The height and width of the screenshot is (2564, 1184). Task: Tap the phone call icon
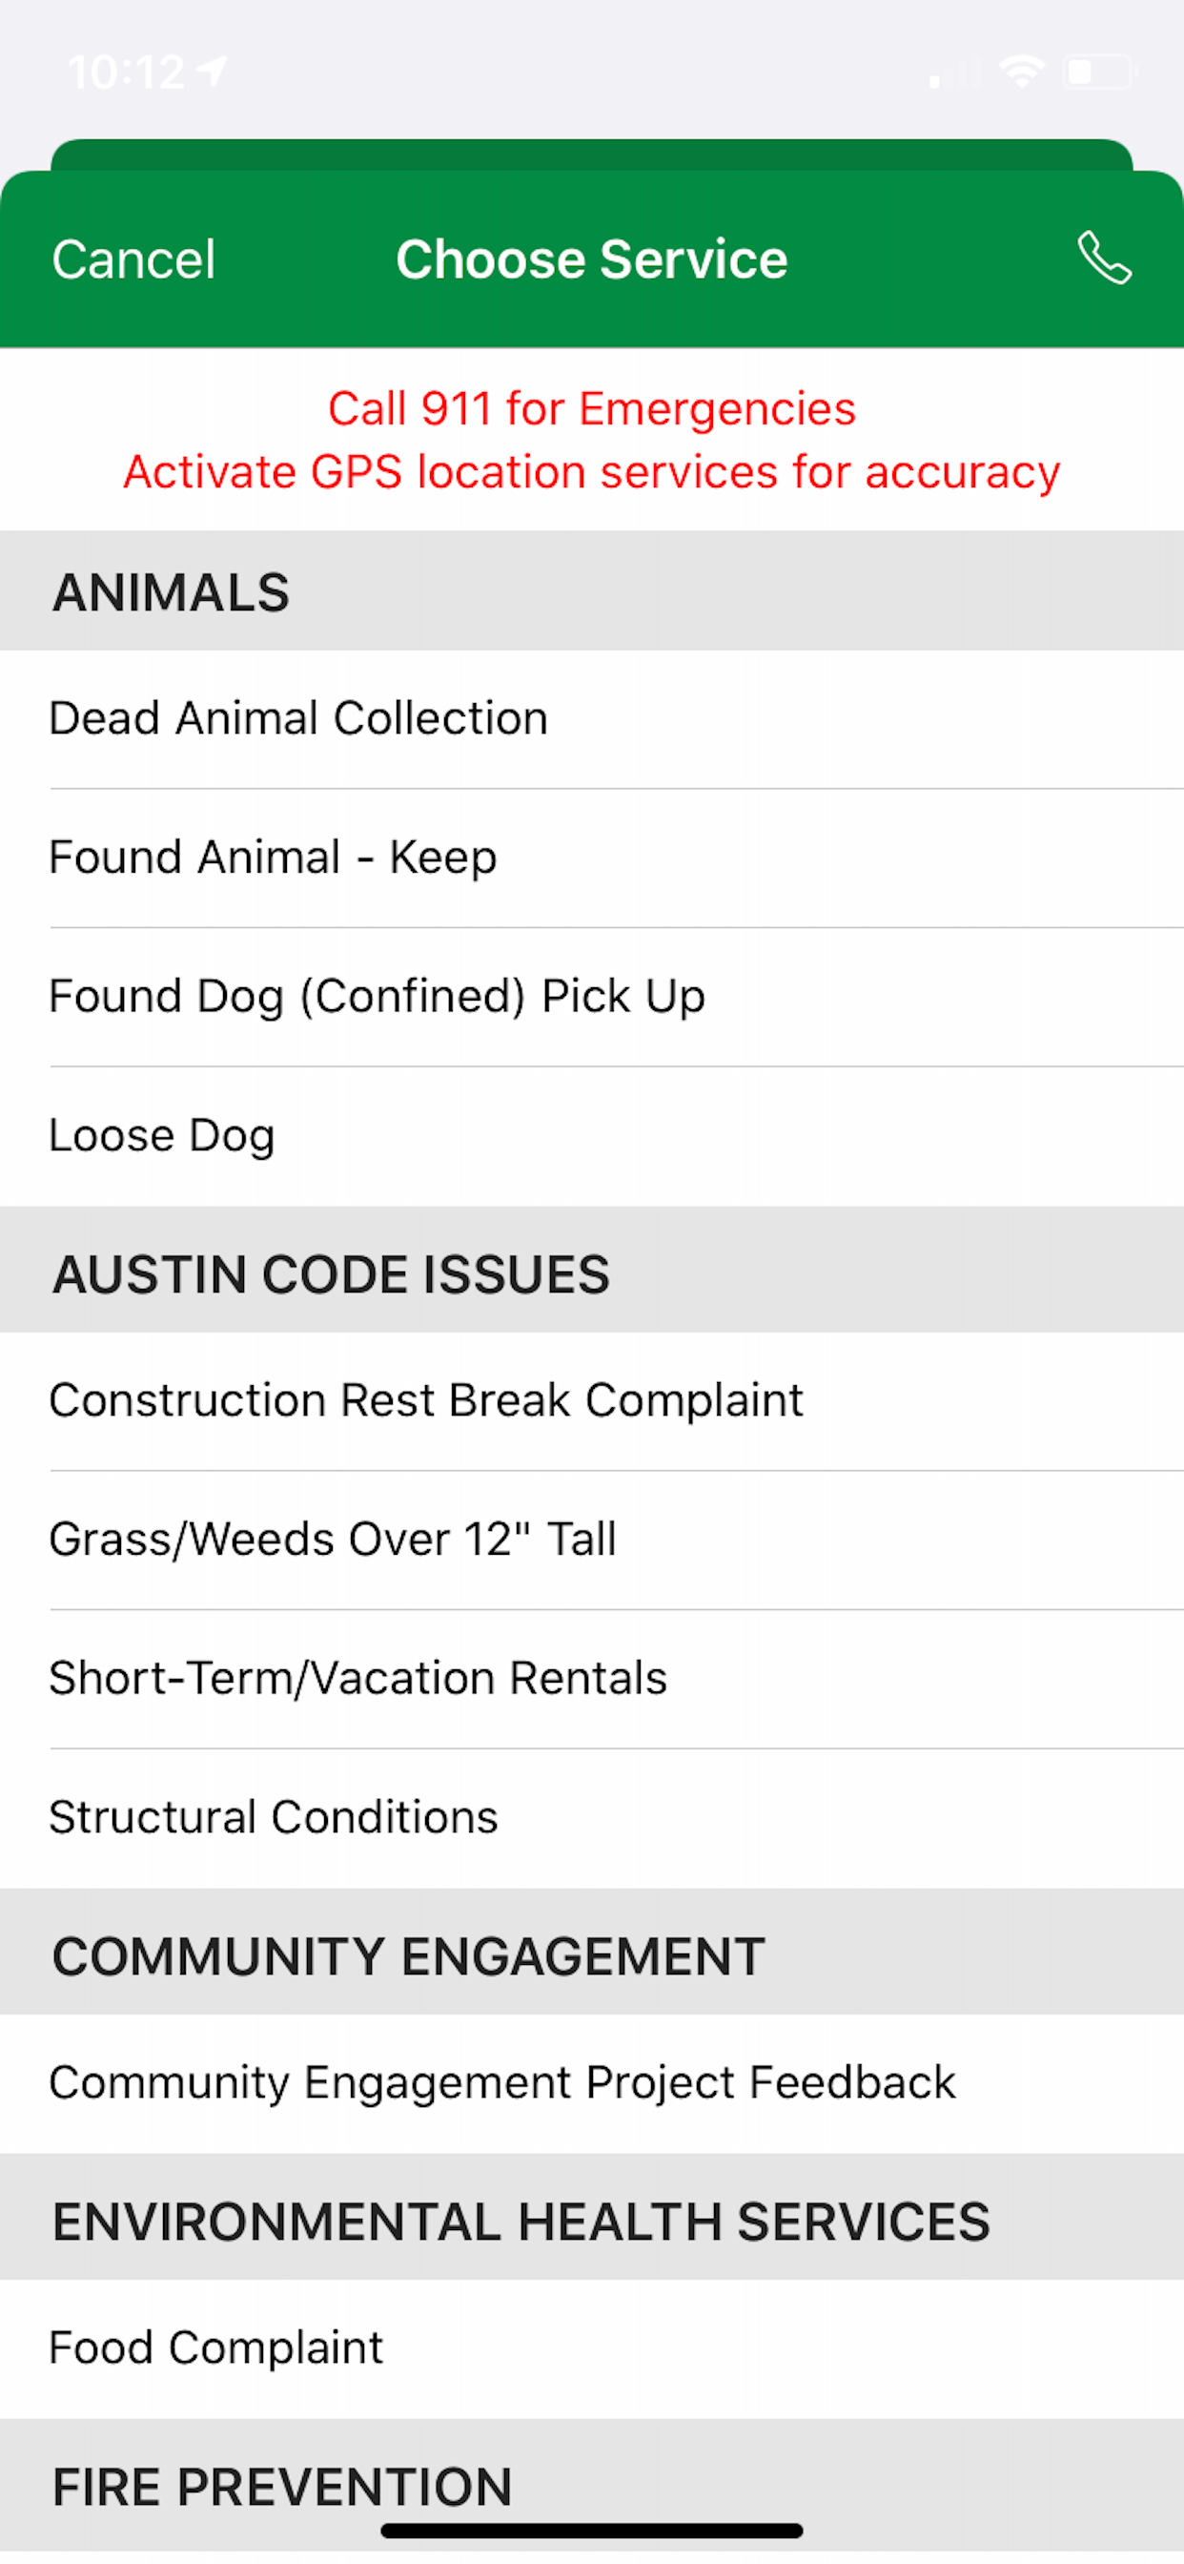coord(1105,258)
